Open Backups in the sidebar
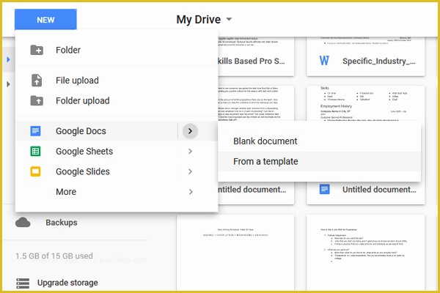440x293 pixels. 62,223
